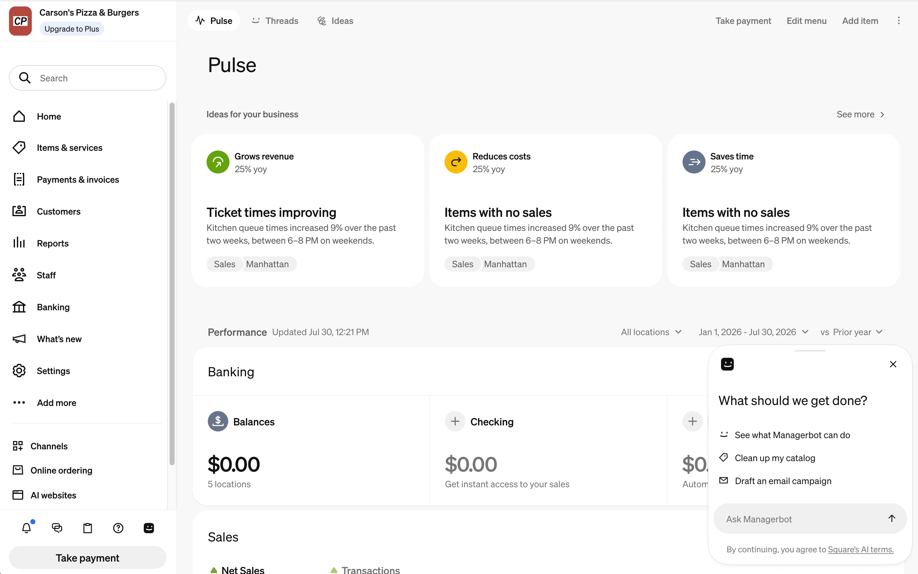The height and width of the screenshot is (574, 918).
Task: Expand the All locations dropdown
Action: click(651, 332)
